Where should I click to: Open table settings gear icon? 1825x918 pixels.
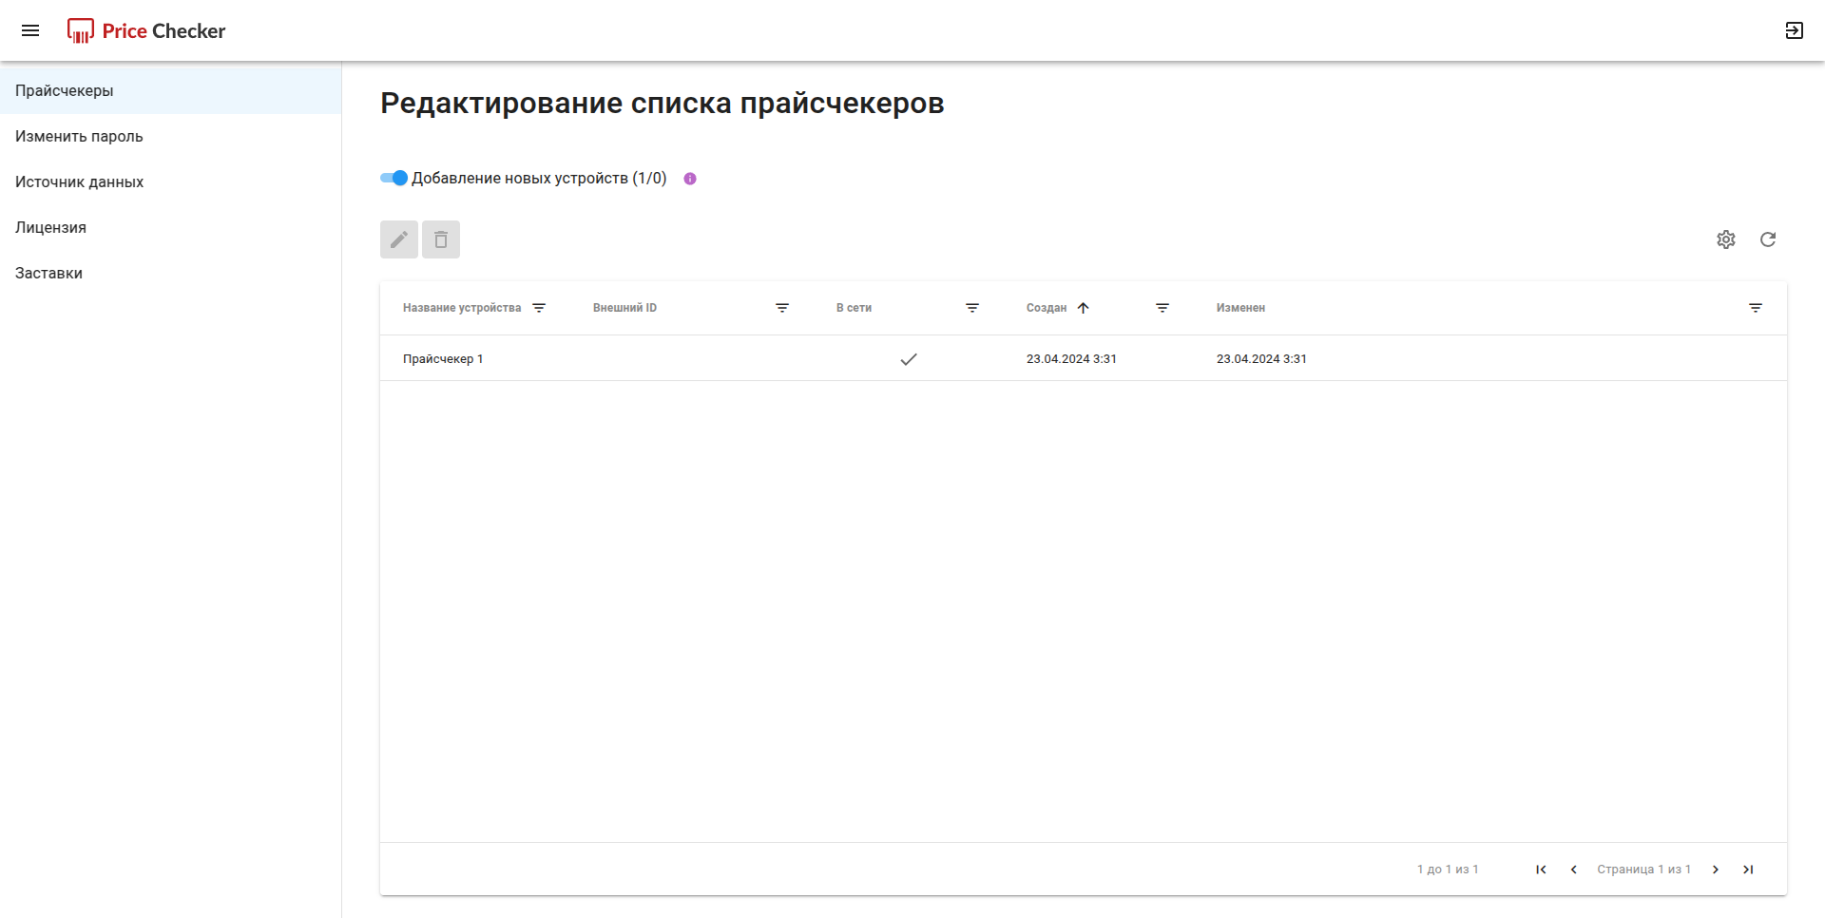[1726, 239]
